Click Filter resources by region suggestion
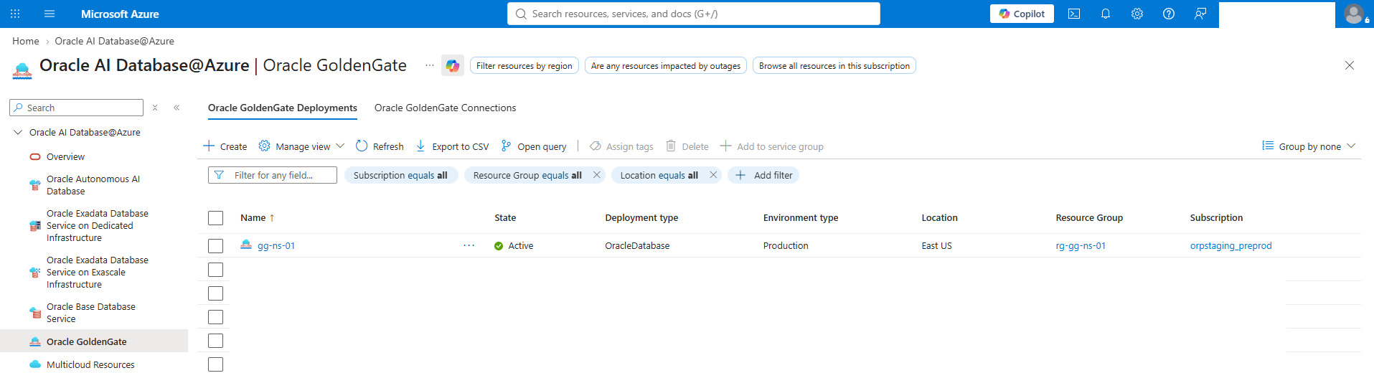This screenshot has width=1374, height=373. (524, 65)
